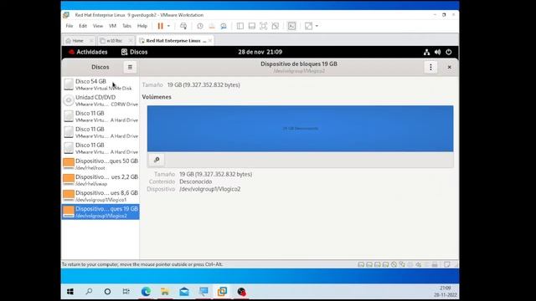
Task: Click the /dev/volgroup1/Vlogico2 device path text
Action: pos(210,189)
